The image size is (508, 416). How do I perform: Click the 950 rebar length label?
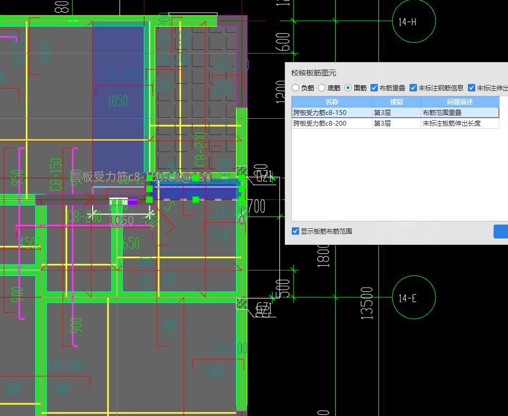click(x=17, y=178)
